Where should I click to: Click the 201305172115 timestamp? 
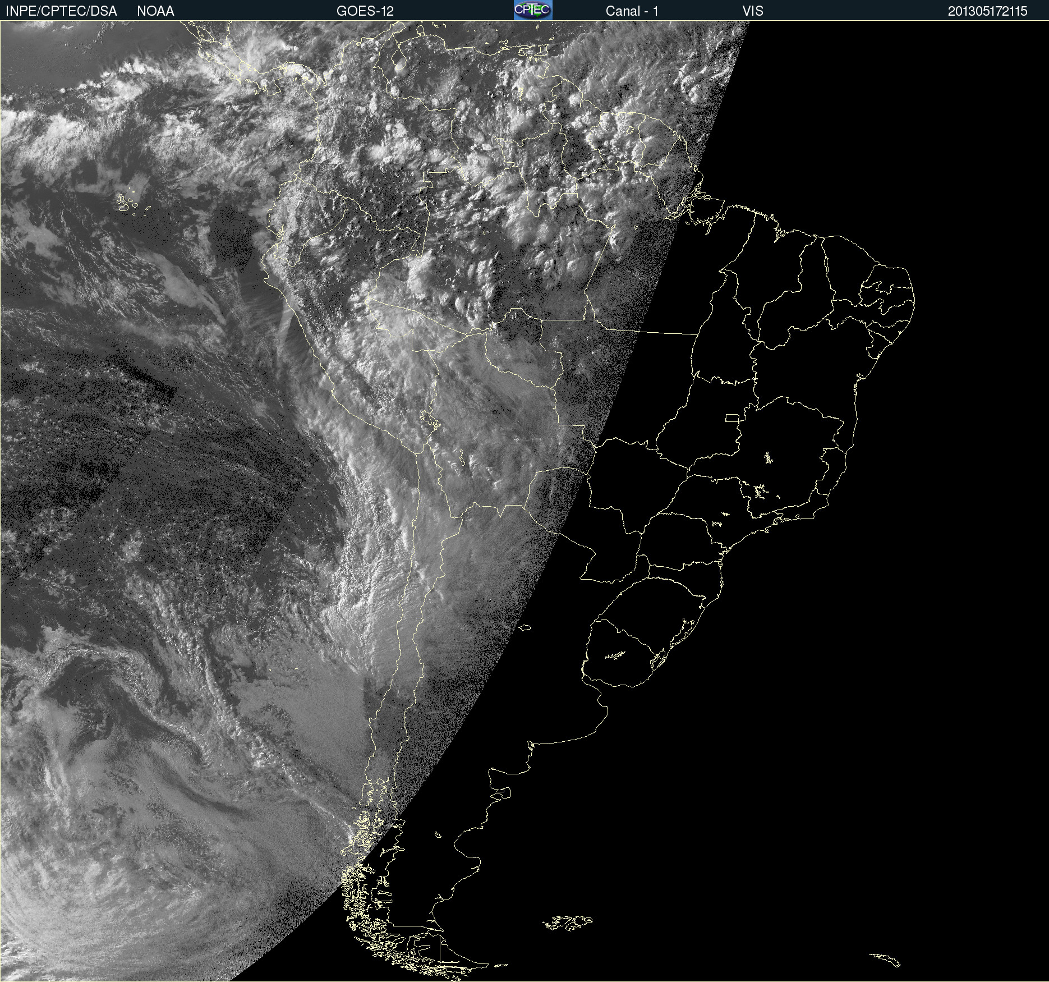[x=987, y=11]
